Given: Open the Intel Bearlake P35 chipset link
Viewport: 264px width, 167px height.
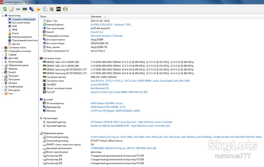Looking at the screenshot, I should click(x=100, y=88).
